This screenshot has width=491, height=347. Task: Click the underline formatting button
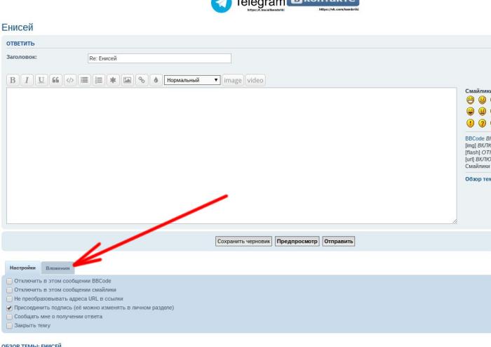pyautogui.click(x=42, y=80)
